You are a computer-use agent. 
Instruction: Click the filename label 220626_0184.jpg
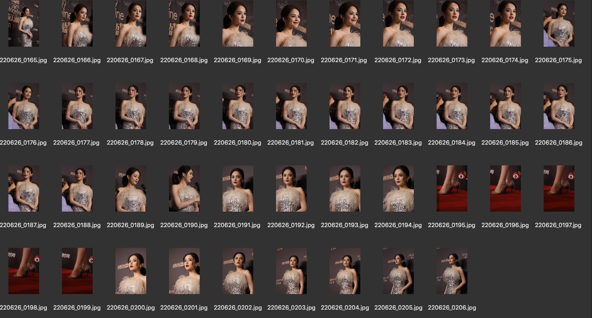(x=451, y=143)
